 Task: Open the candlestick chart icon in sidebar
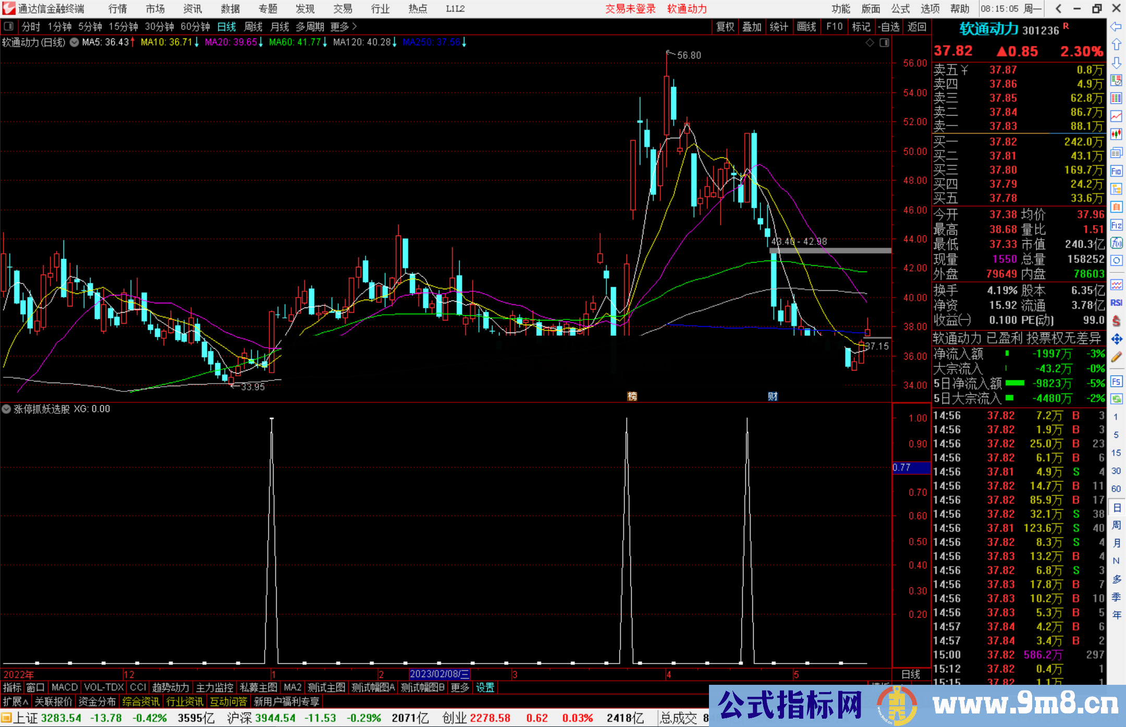click(x=1116, y=134)
